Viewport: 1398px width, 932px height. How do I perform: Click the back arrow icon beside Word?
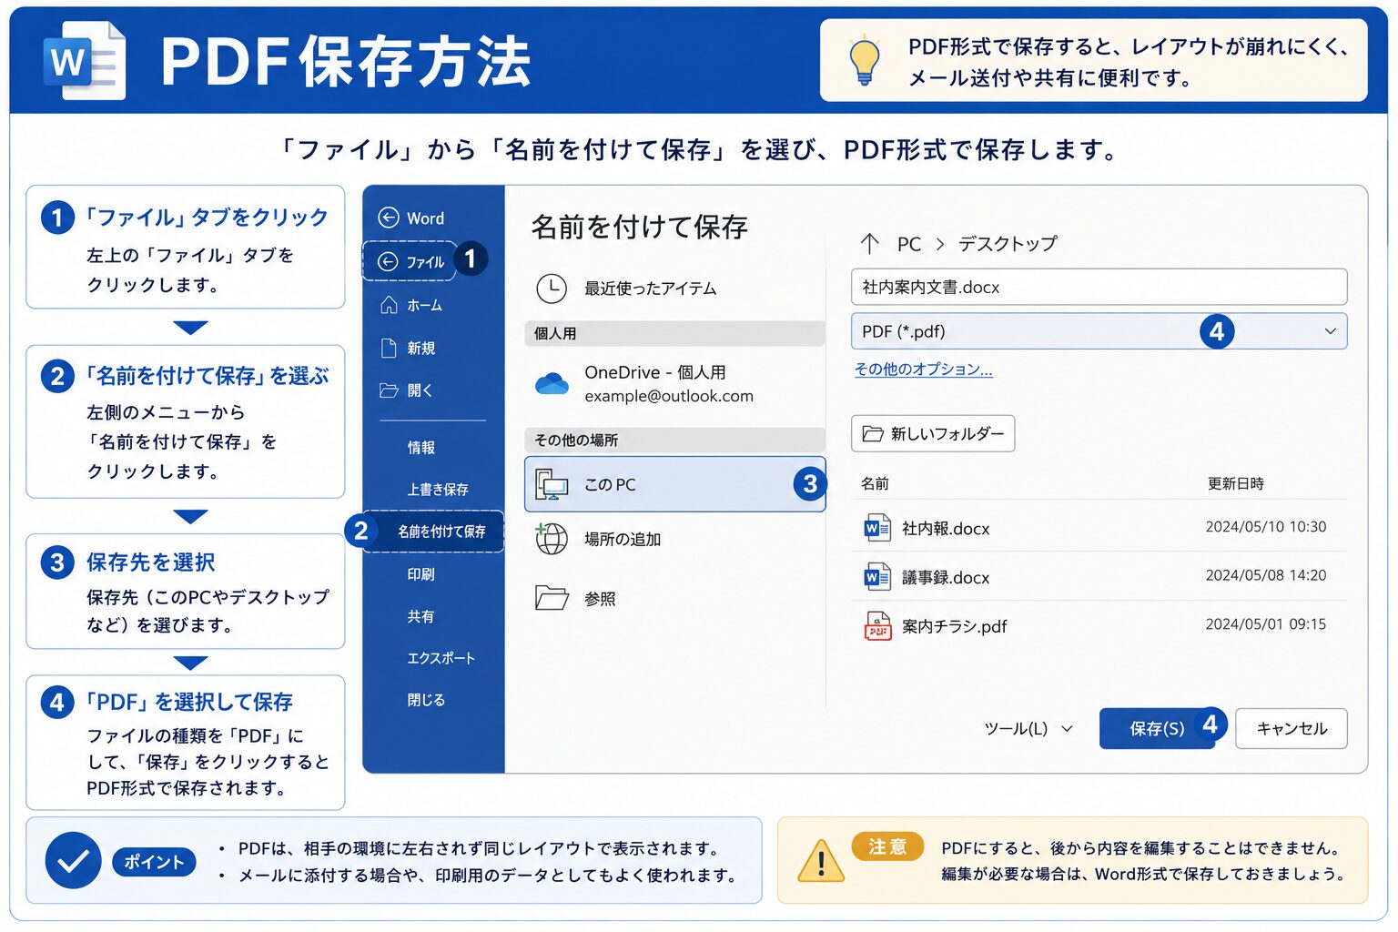(389, 218)
